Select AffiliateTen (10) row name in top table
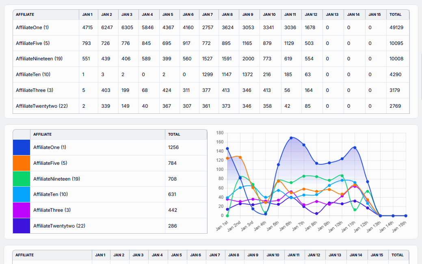Screen dimensions: 422x264 [x=33, y=75]
